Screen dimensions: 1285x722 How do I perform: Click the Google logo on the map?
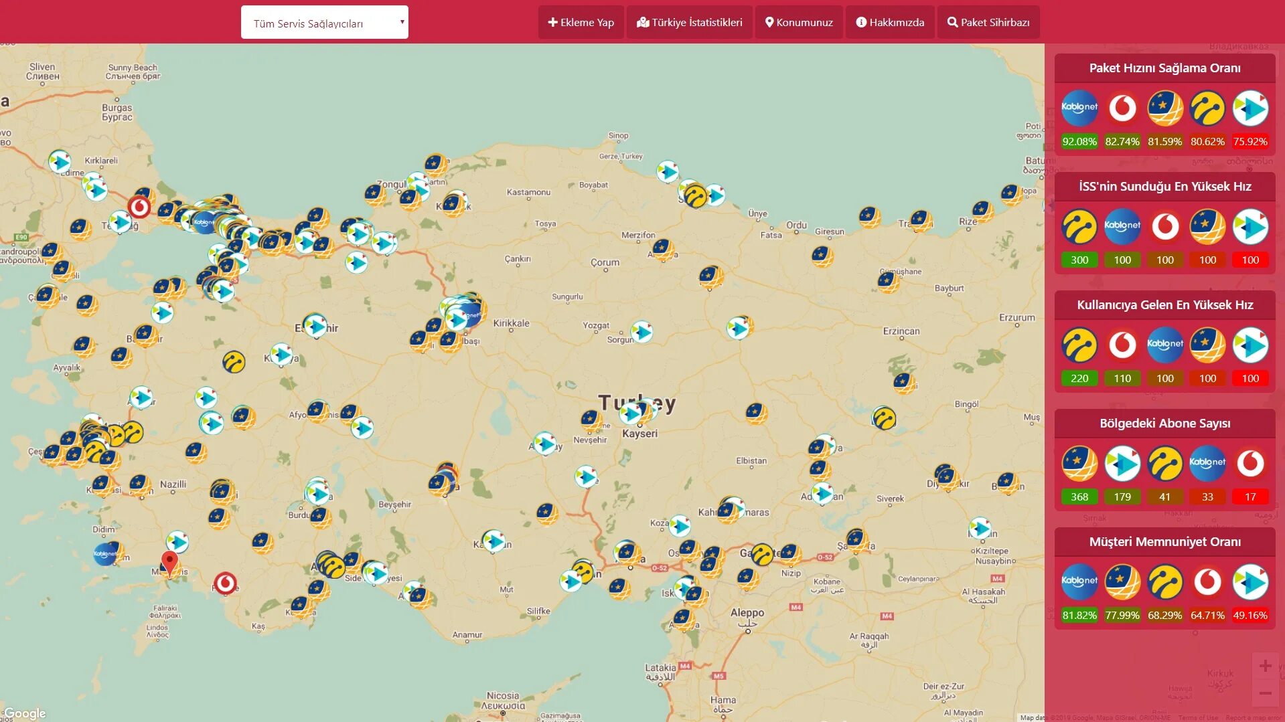(25, 713)
